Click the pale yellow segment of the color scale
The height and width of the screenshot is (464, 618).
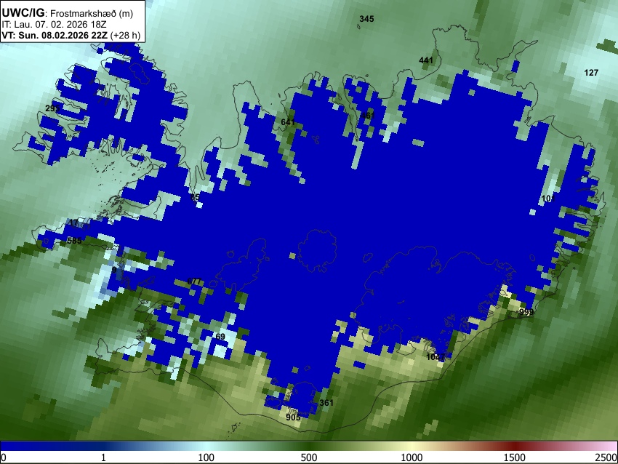(412, 446)
